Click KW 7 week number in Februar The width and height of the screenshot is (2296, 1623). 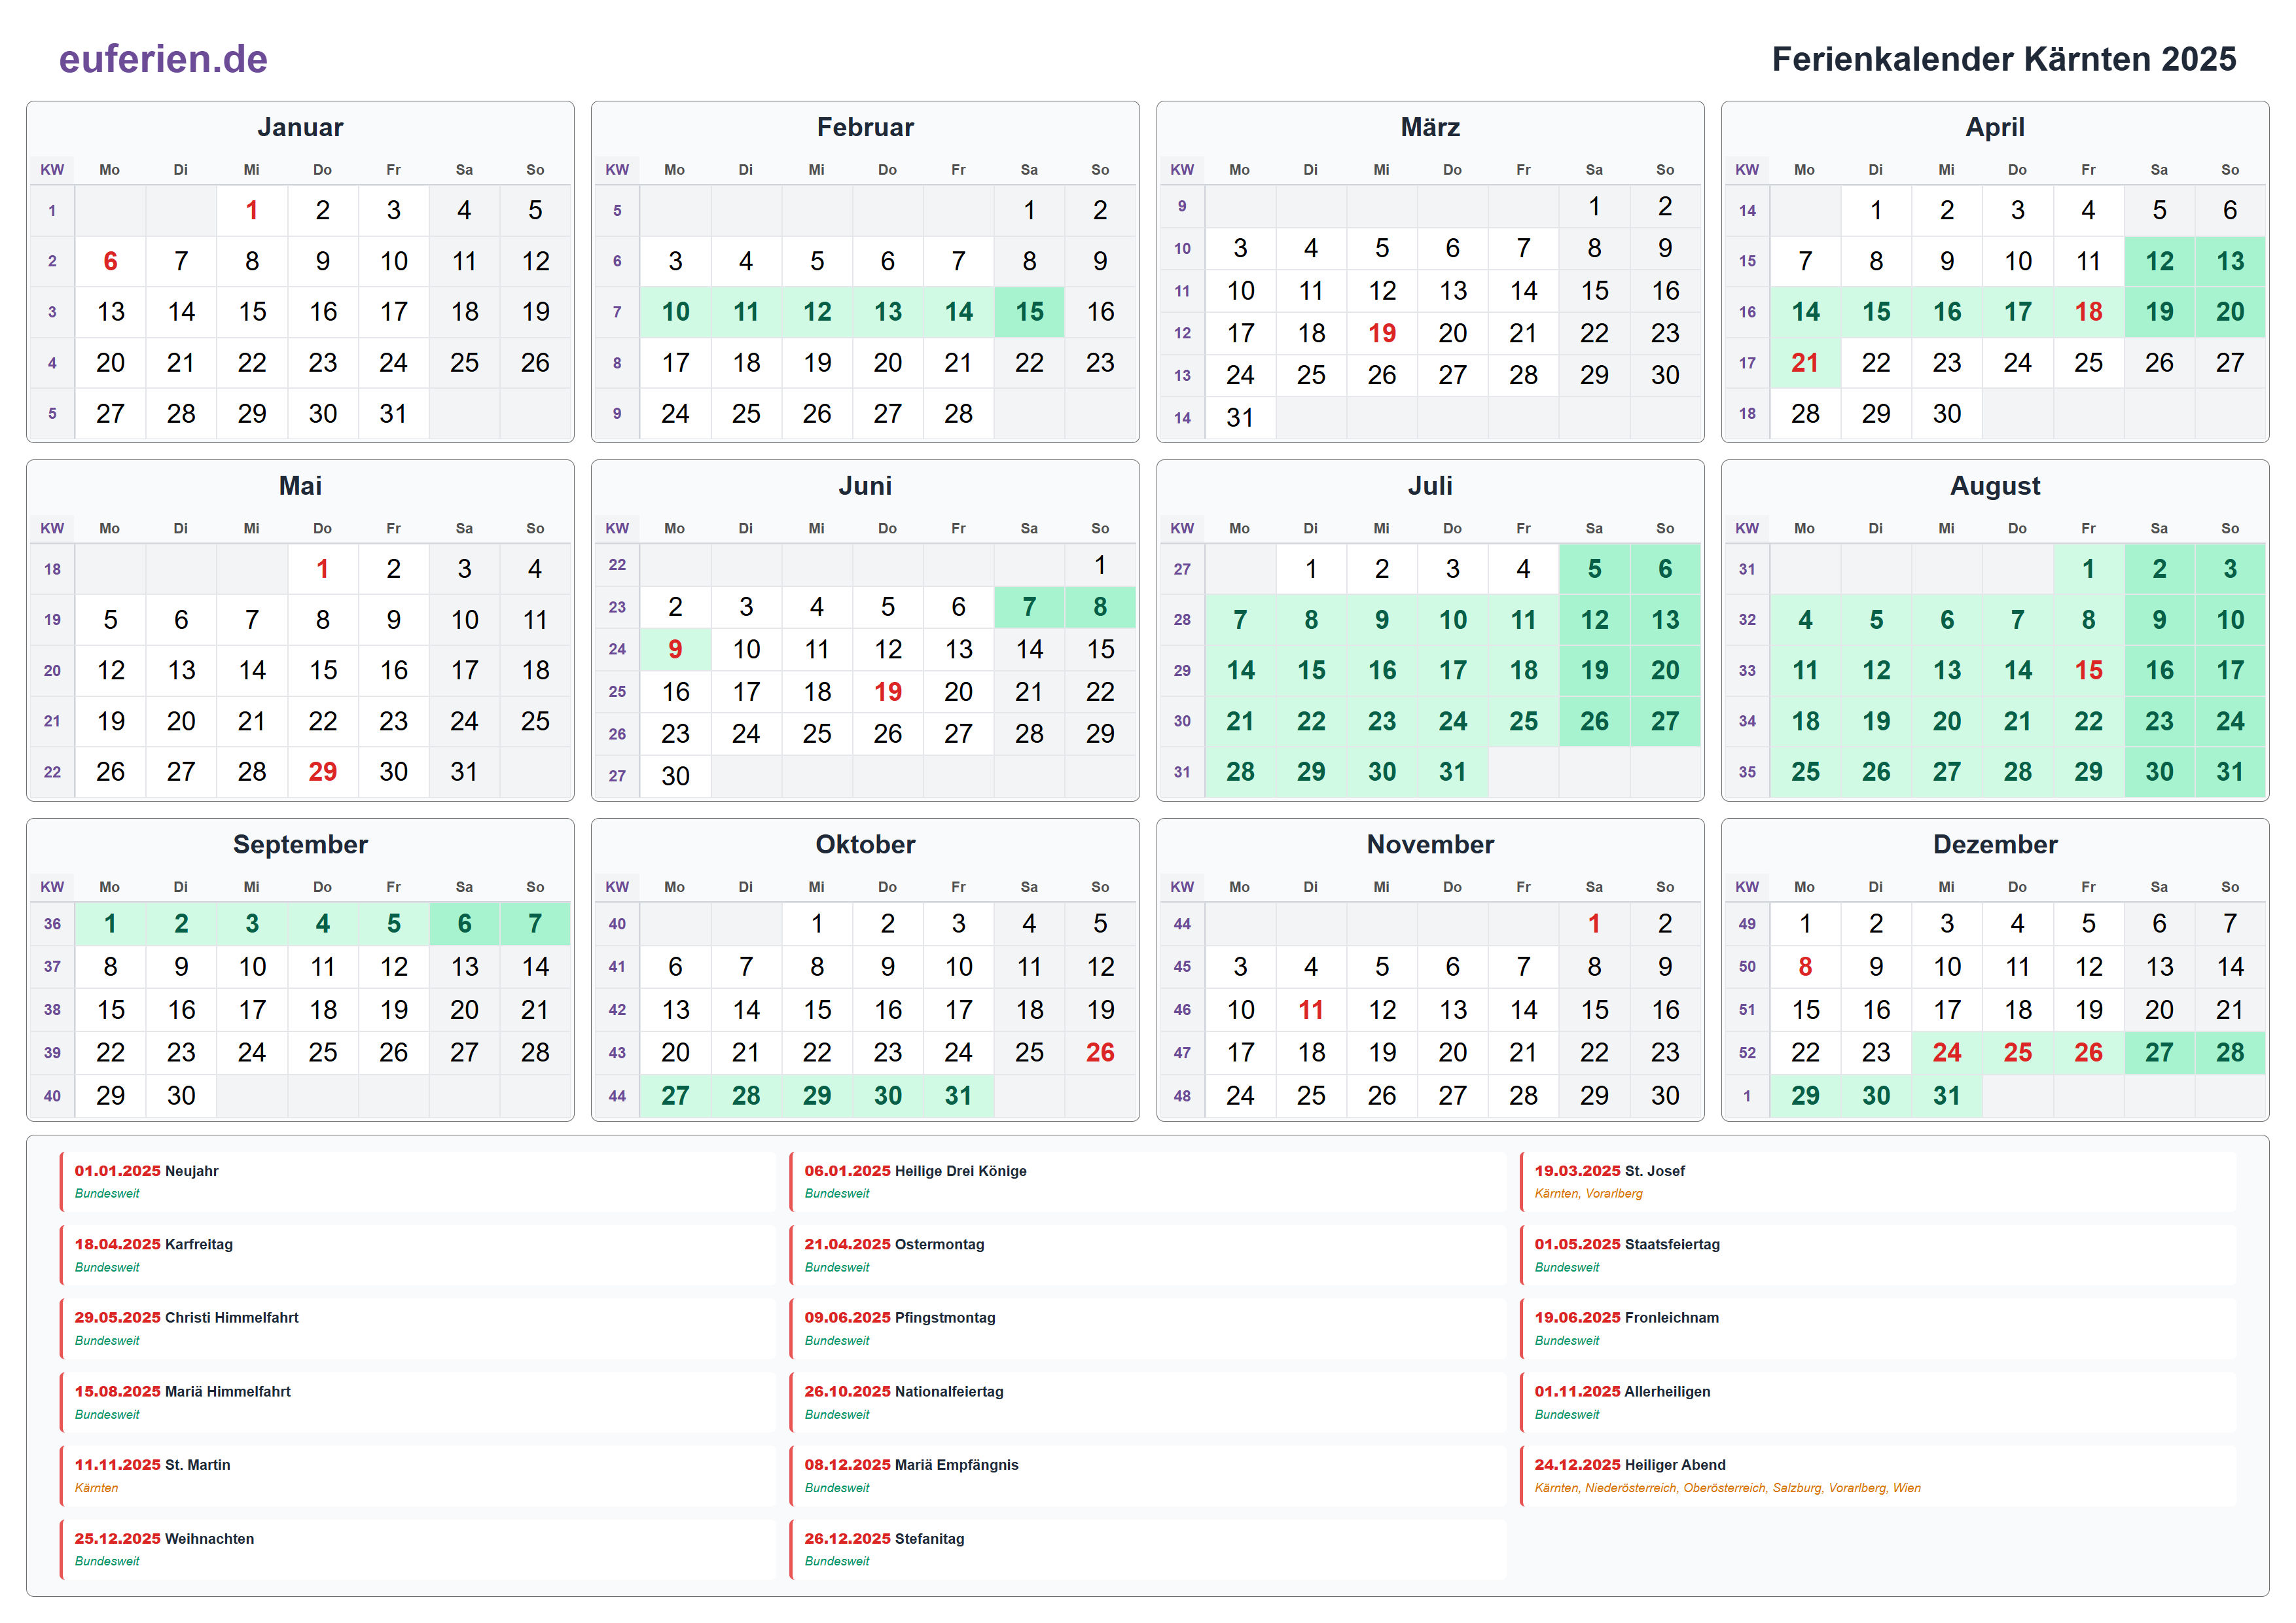pyautogui.click(x=617, y=312)
